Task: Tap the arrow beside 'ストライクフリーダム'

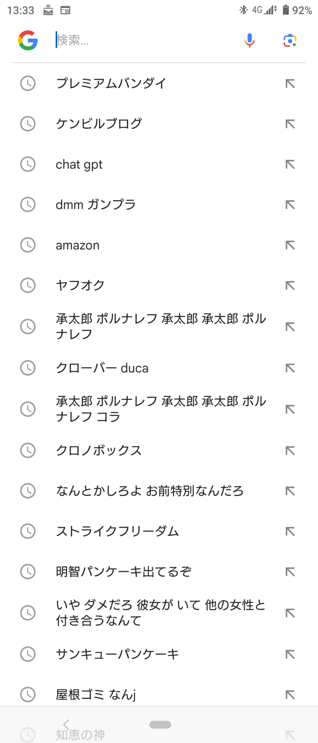Action: pyautogui.click(x=290, y=532)
